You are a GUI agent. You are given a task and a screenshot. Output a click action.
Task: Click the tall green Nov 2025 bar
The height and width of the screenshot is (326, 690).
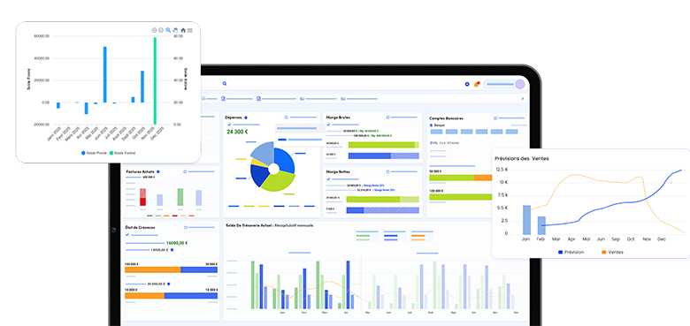click(155, 81)
